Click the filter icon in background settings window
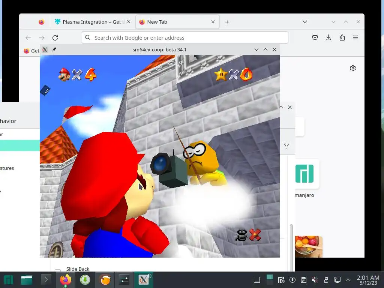384x288 pixels. (286, 146)
